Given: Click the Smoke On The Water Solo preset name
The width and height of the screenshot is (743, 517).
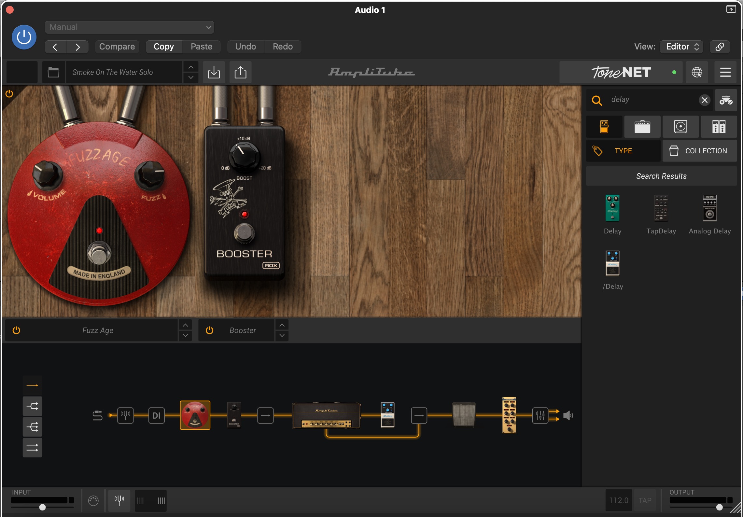Looking at the screenshot, I should coord(124,72).
